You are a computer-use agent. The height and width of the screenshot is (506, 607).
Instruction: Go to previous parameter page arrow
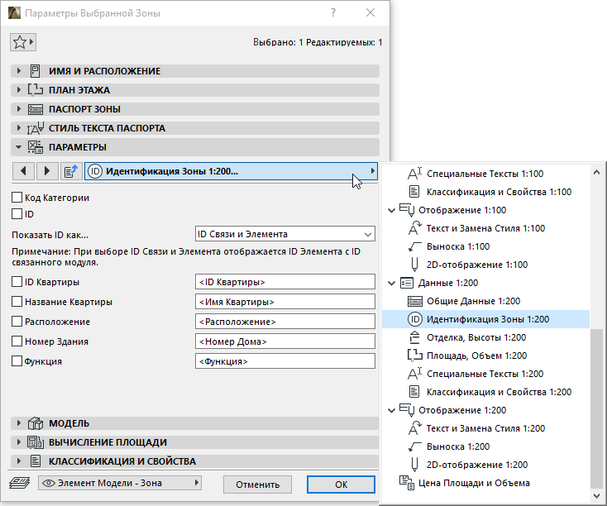(24, 171)
